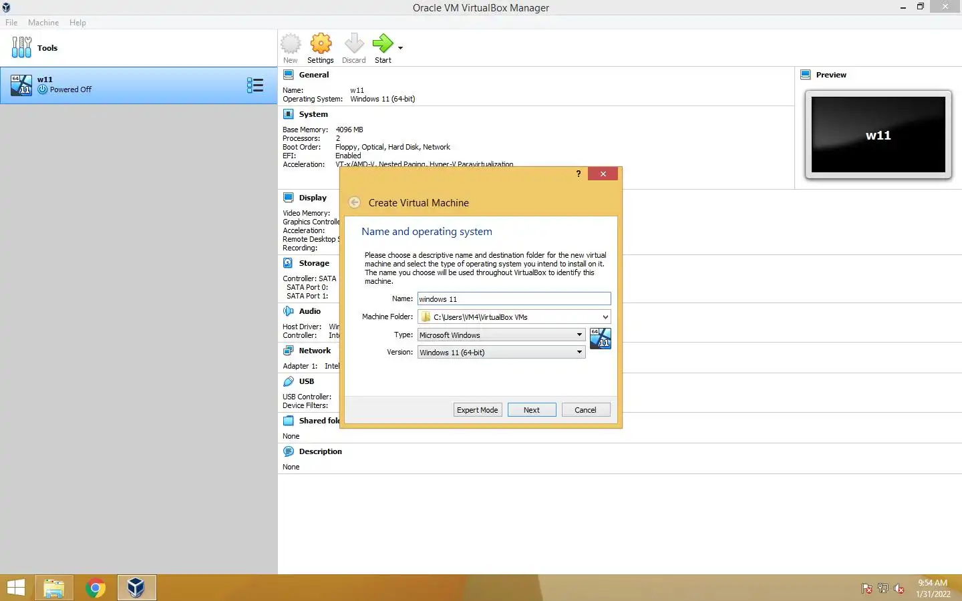Open the Machine menu
The width and height of the screenshot is (962, 601).
[x=43, y=23]
